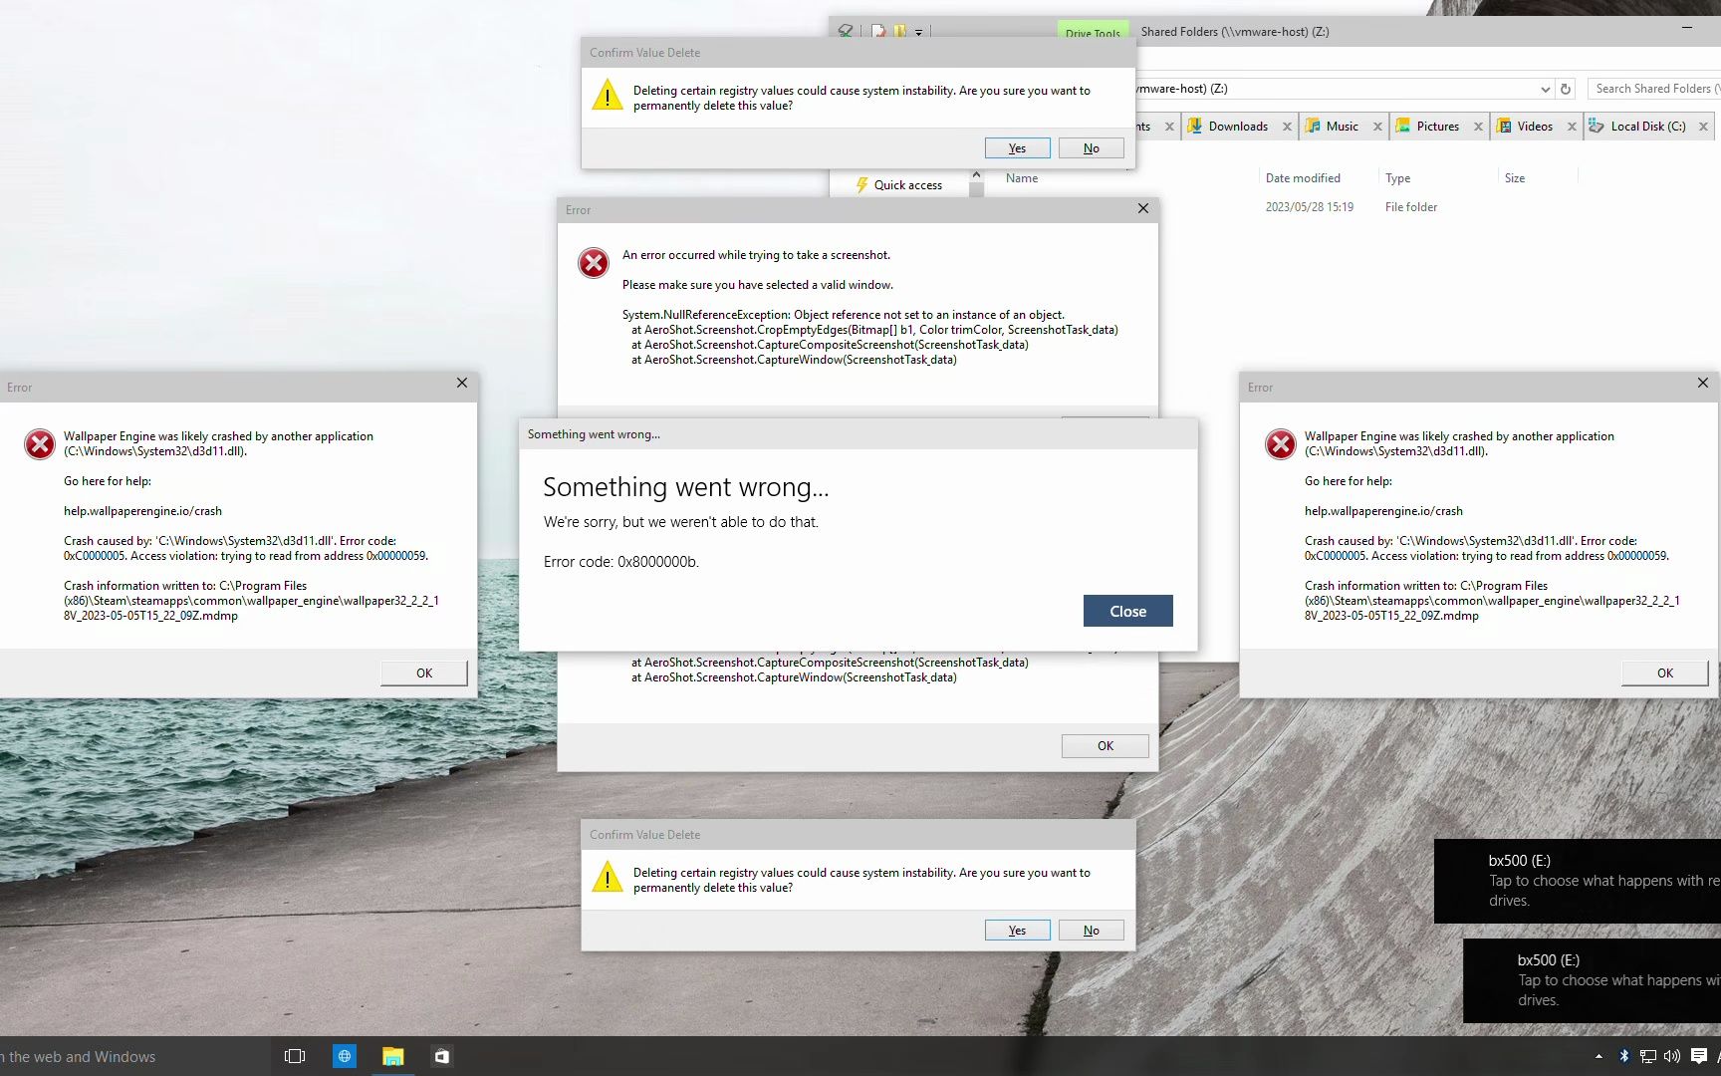The width and height of the screenshot is (1721, 1076).
Task: Click the Explorer address bar showing vmware-host (Z:)
Action: [1335, 89]
